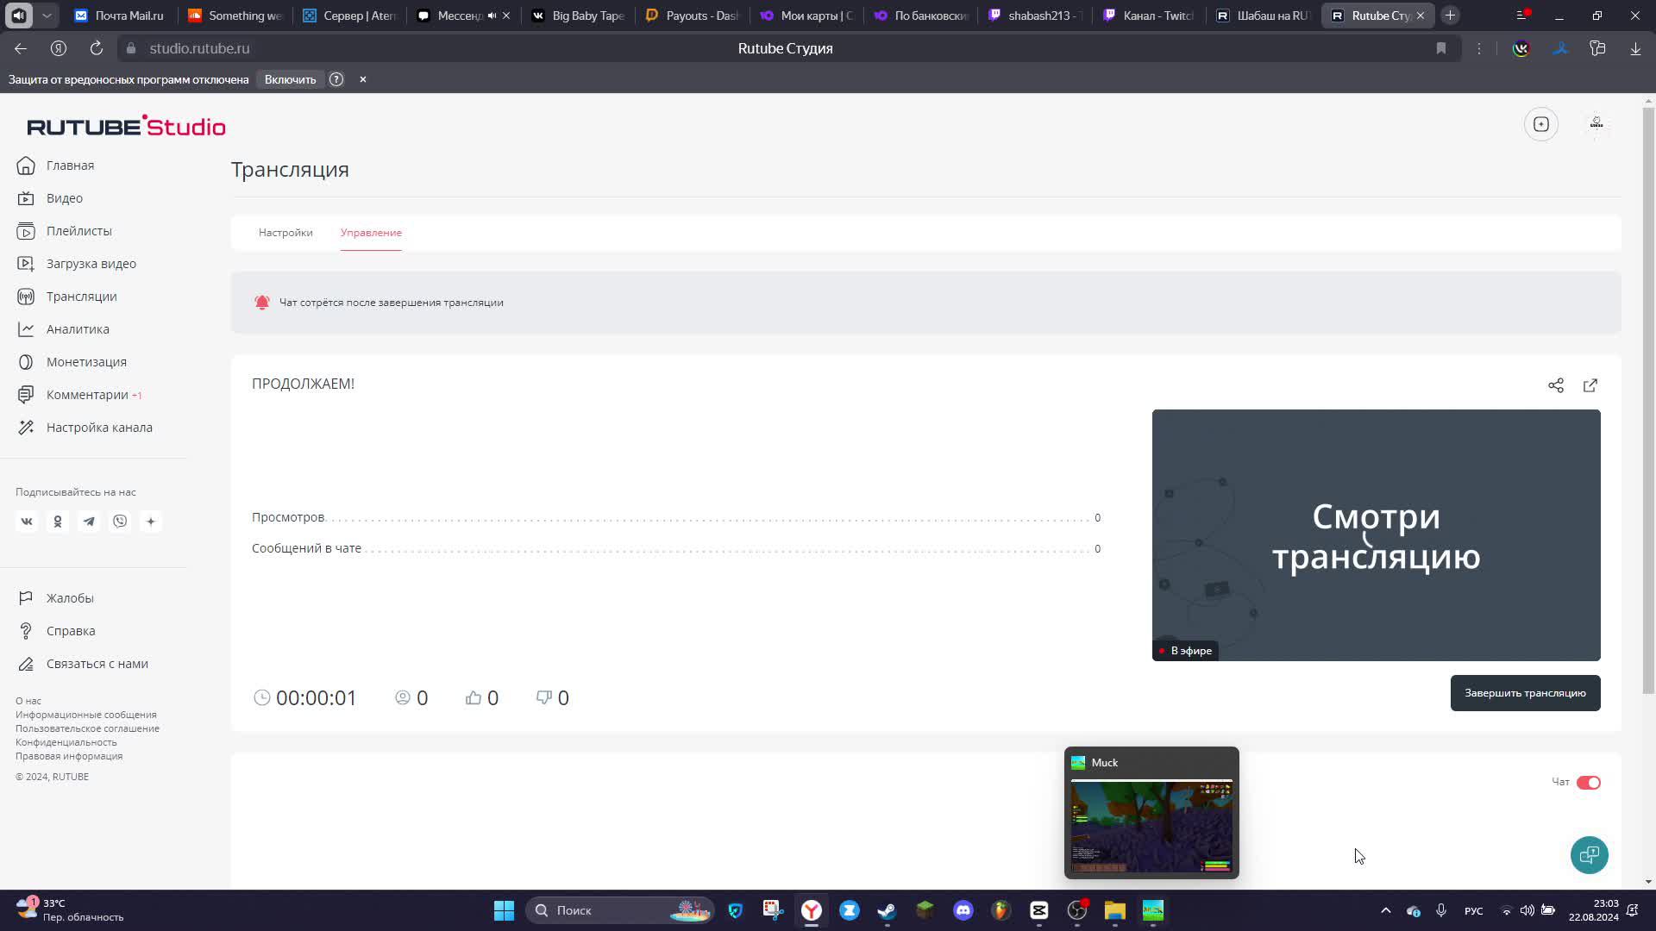Image resolution: width=1656 pixels, height=931 pixels.
Task: Click the Windows search box Поиск
Action: 619,910
